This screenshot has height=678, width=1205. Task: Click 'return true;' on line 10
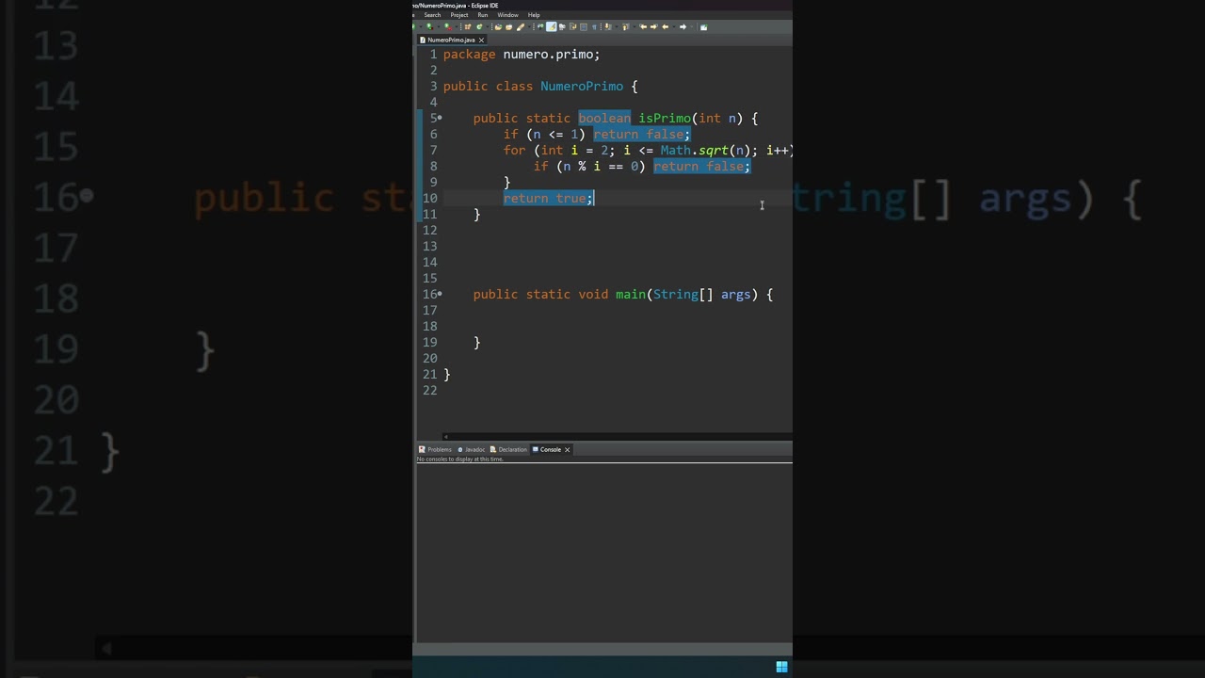point(548,199)
